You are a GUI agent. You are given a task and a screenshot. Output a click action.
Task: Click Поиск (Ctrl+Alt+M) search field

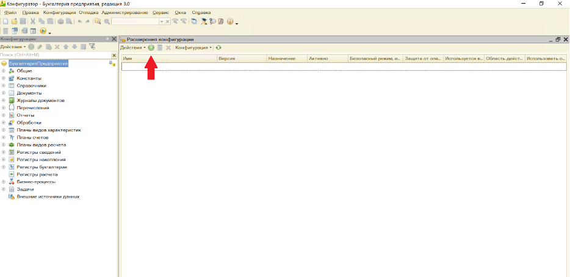pos(56,55)
